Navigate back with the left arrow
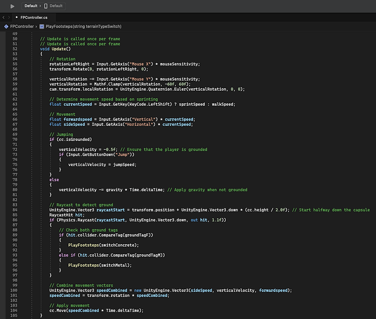Image resolution: width=376 pixels, height=319 pixels. point(4,17)
